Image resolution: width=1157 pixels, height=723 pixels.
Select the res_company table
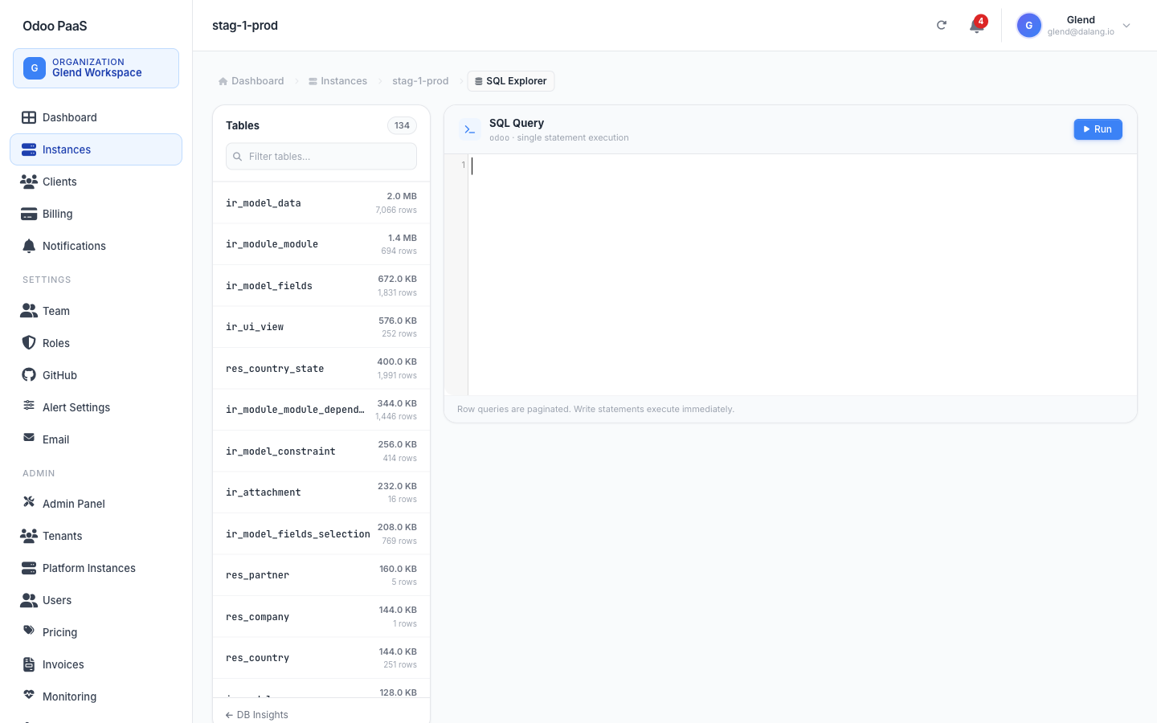pyautogui.click(x=321, y=617)
